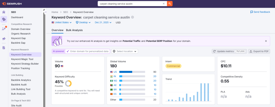Select the SEO icon in left rail

click(4, 19)
